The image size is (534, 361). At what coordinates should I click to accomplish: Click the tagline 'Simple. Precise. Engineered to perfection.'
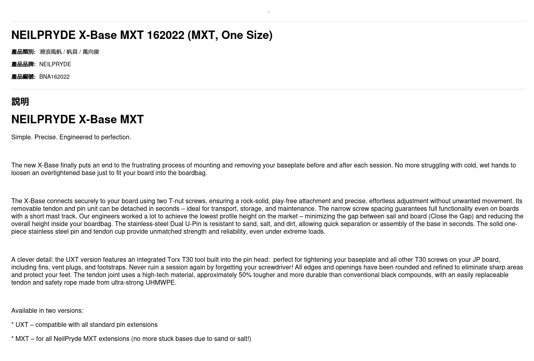tap(71, 137)
